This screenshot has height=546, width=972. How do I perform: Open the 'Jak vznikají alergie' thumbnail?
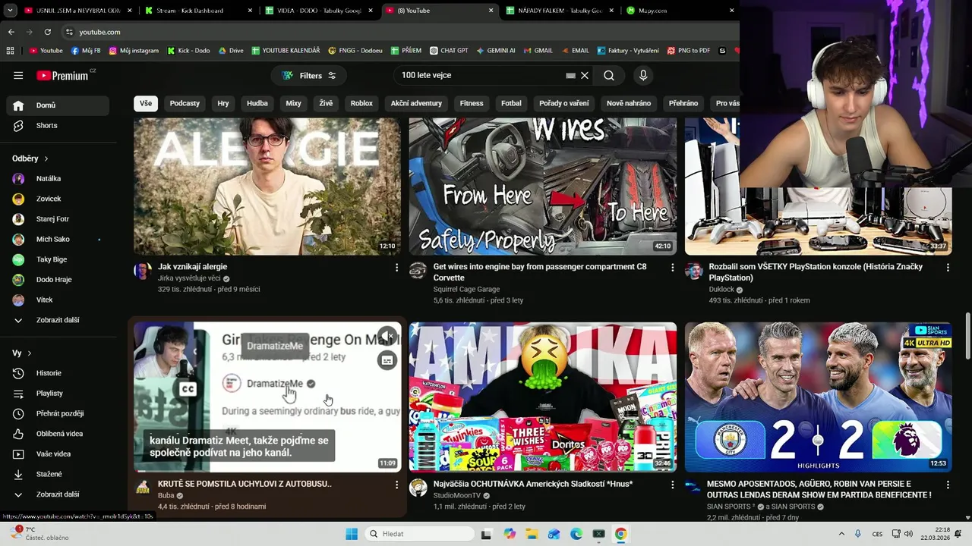click(267, 187)
